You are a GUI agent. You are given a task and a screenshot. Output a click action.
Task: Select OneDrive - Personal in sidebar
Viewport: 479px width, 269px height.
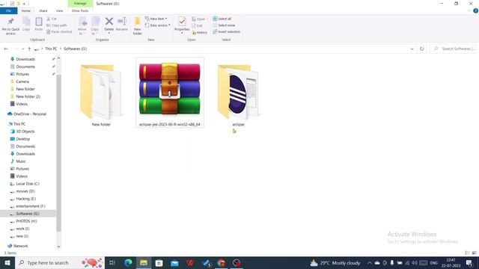pos(30,114)
